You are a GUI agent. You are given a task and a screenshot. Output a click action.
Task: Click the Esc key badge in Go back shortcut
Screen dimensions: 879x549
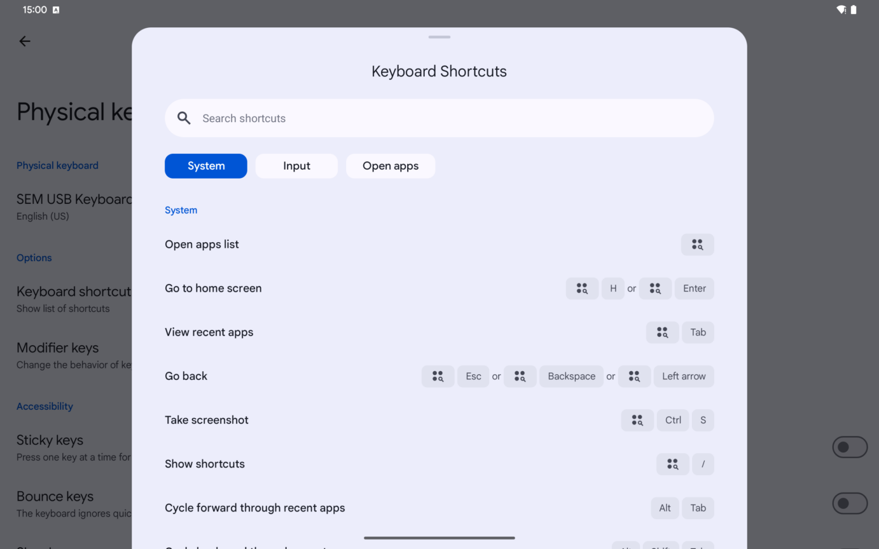coord(473,376)
